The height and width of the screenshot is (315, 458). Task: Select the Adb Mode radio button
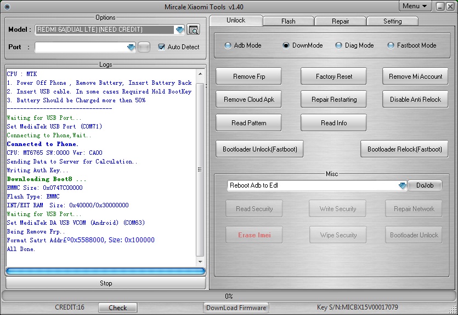click(x=228, y=45)
